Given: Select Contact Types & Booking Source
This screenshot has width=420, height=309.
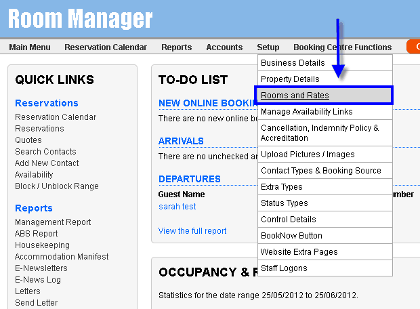Looking at the screenshot, I should 325,171.
